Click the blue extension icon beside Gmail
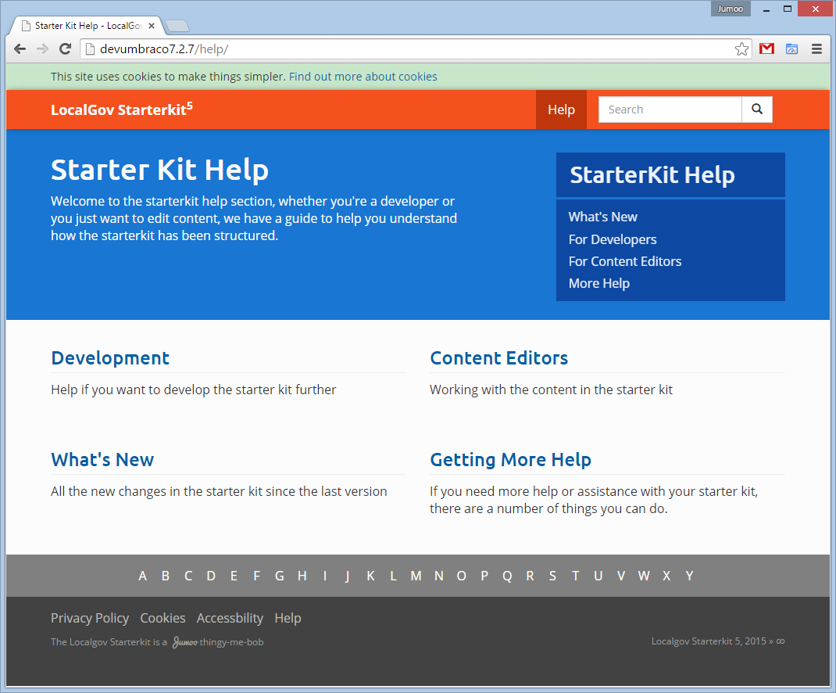 coord(791,49)
